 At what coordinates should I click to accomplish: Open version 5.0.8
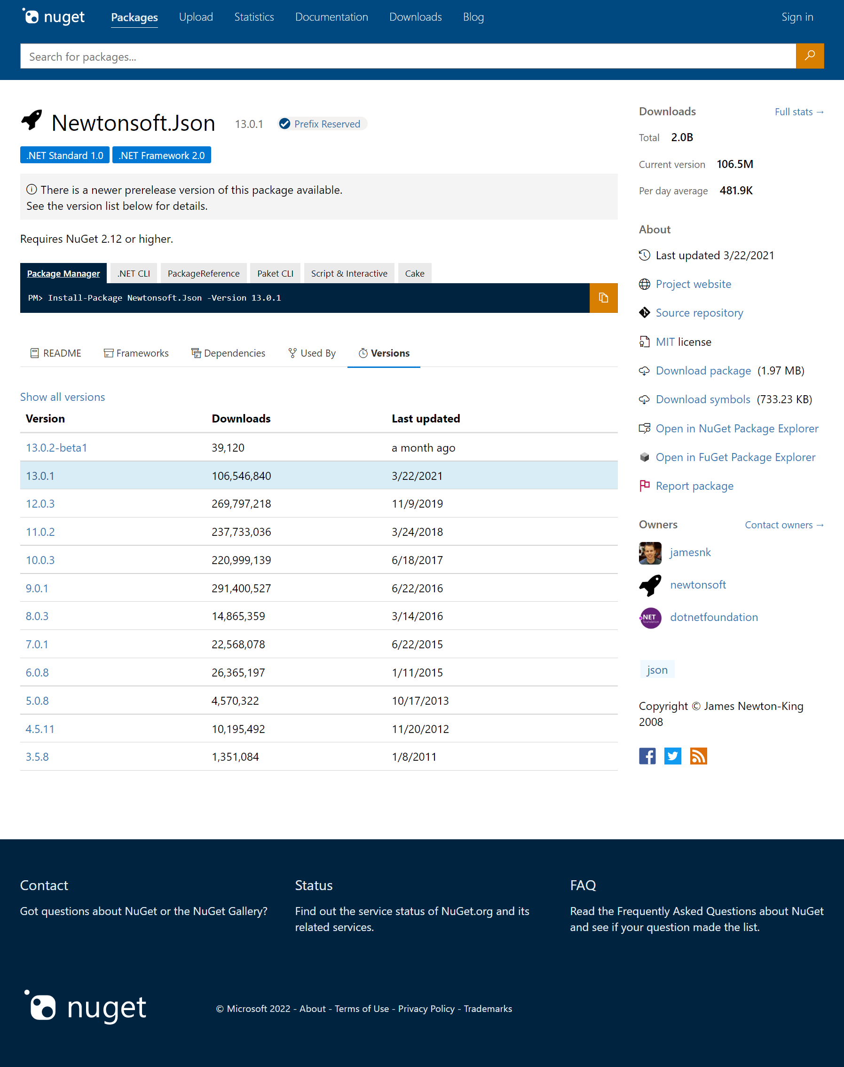click(x=37, y=701)
